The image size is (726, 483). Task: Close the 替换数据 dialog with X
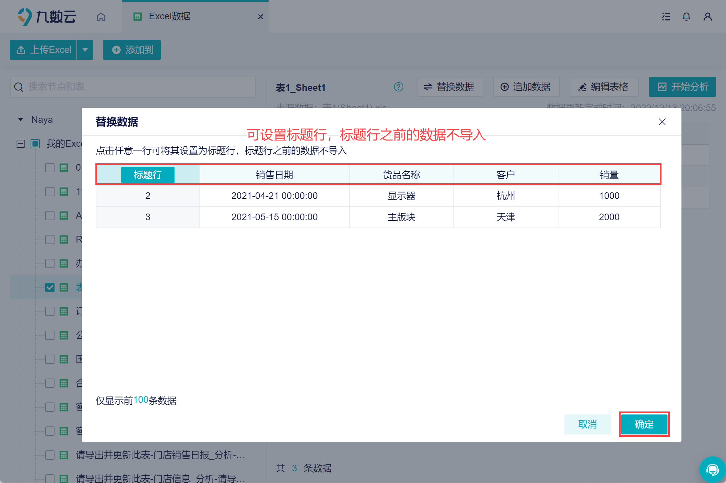pos(662,122)
